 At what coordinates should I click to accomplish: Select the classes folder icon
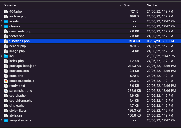pyautogui.click(x=6, y=26)
